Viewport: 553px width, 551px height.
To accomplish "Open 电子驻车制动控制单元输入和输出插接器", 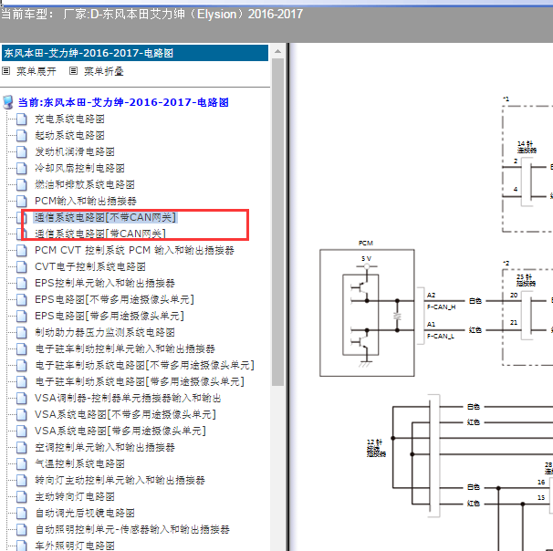I will (x=125, y=349).
